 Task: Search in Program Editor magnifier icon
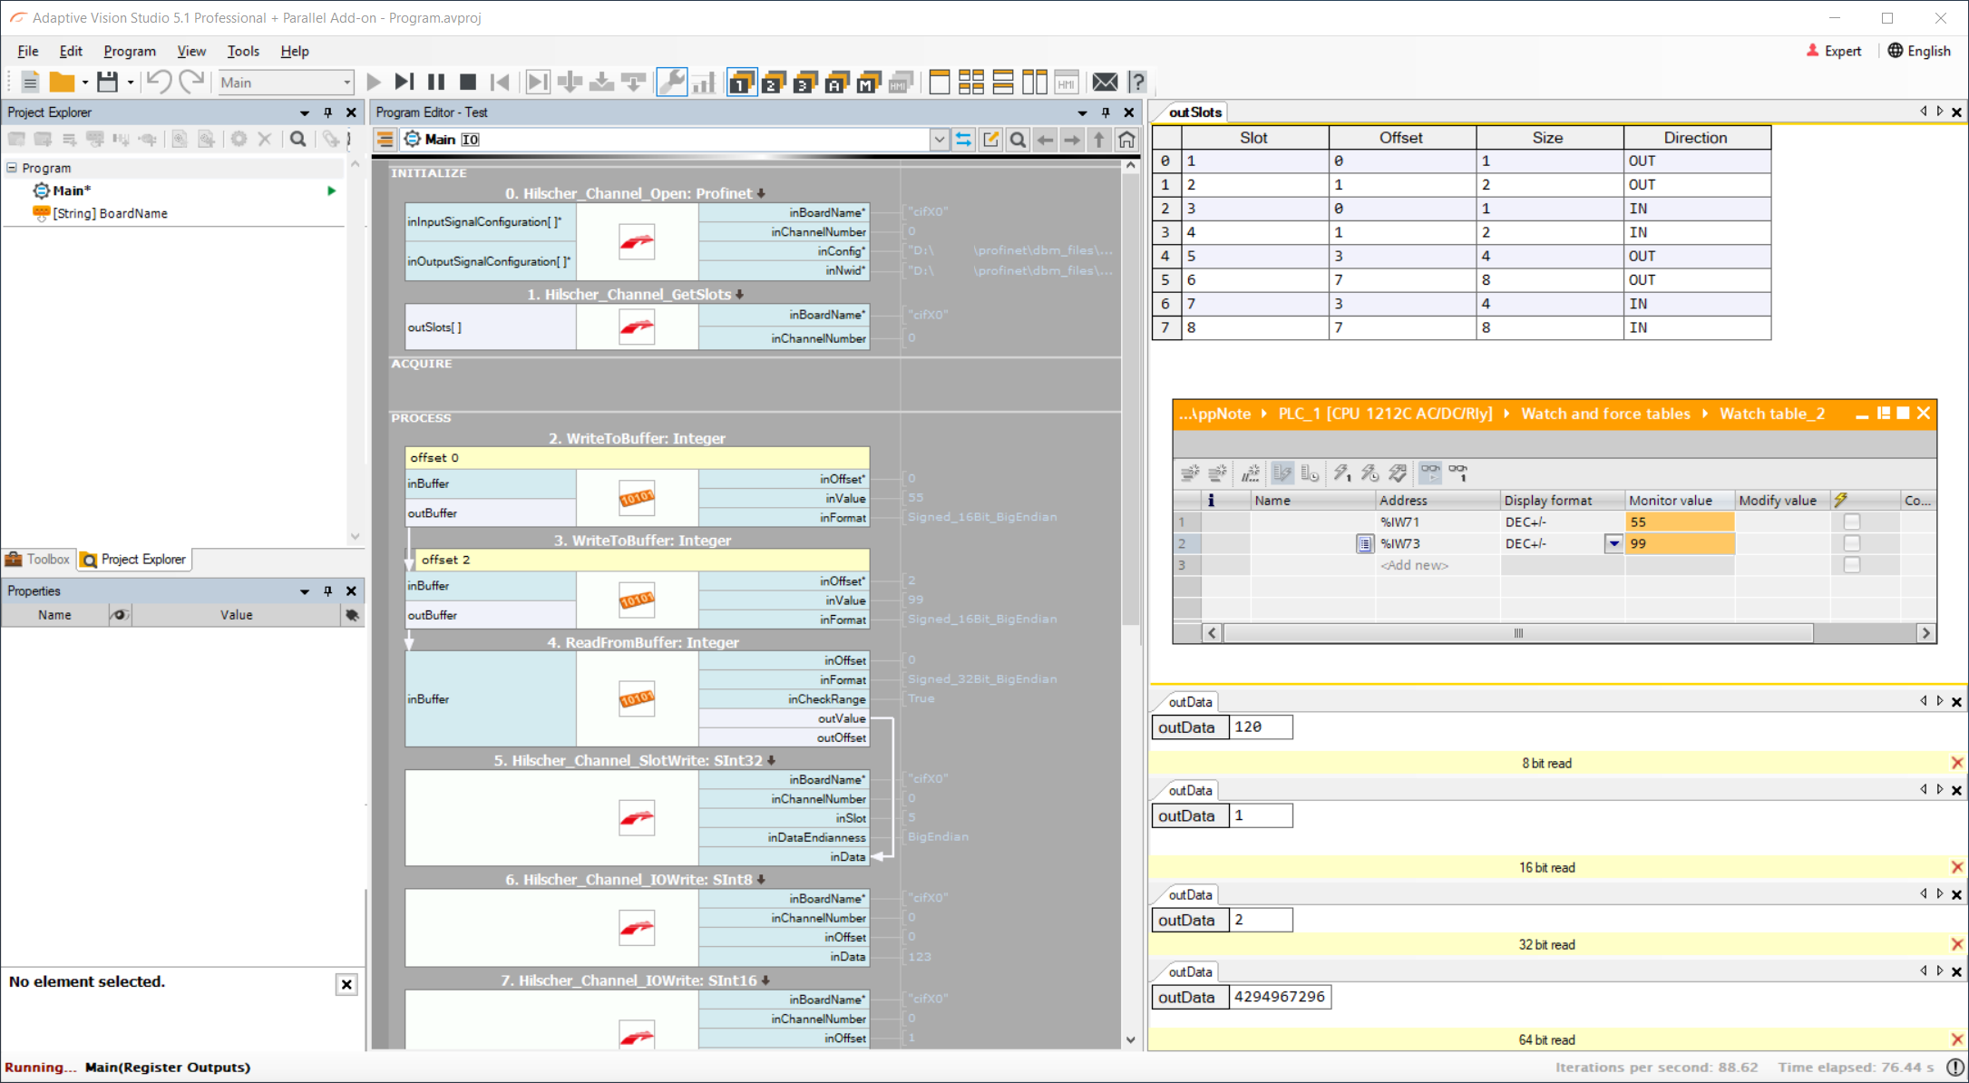coord(1018,140)
